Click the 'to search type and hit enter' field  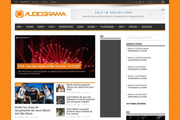click(x=145, y=38)
